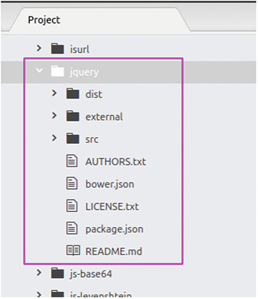The image size is (258, 299).
Task: Switch to the Project tab
Action: pos(44,20)
